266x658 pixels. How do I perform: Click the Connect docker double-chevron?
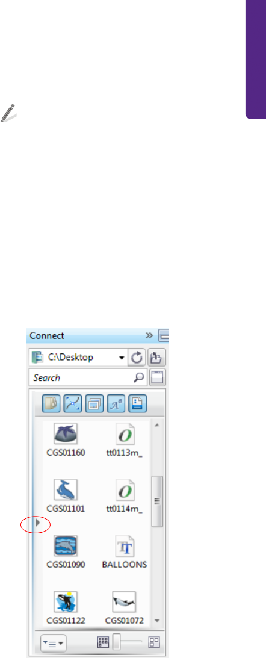click(149, 335)
